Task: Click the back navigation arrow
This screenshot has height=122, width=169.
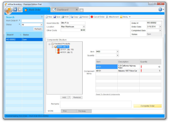Action: 15,10
